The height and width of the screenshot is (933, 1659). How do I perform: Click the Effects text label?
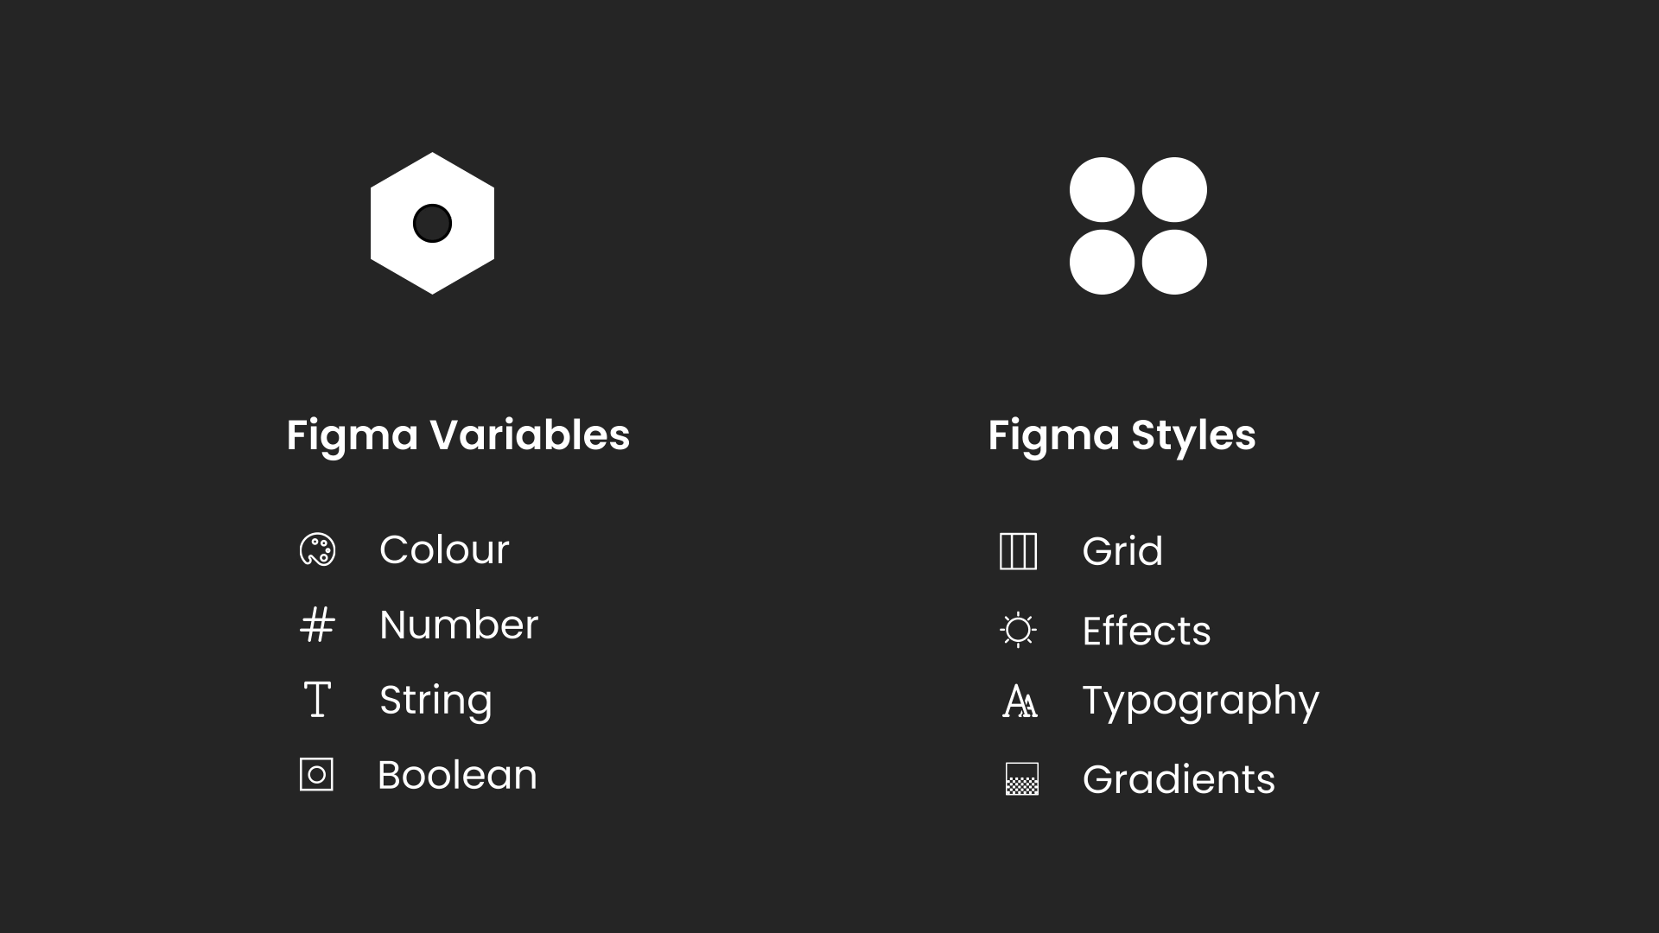1147,631
